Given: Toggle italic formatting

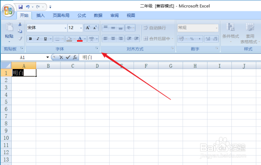Looking at the screenshot, I should coord(38,39).
